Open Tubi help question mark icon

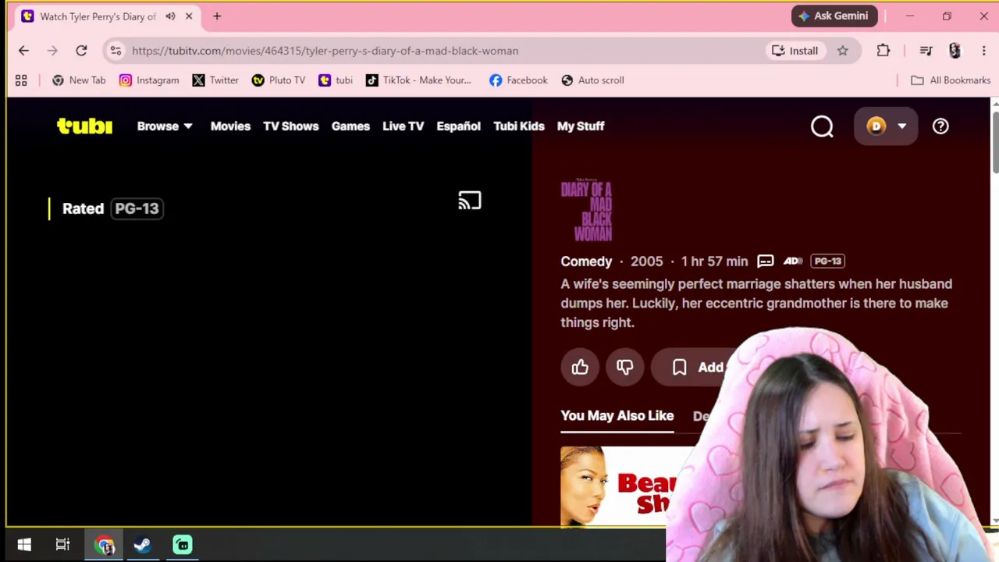pos(940,126)
